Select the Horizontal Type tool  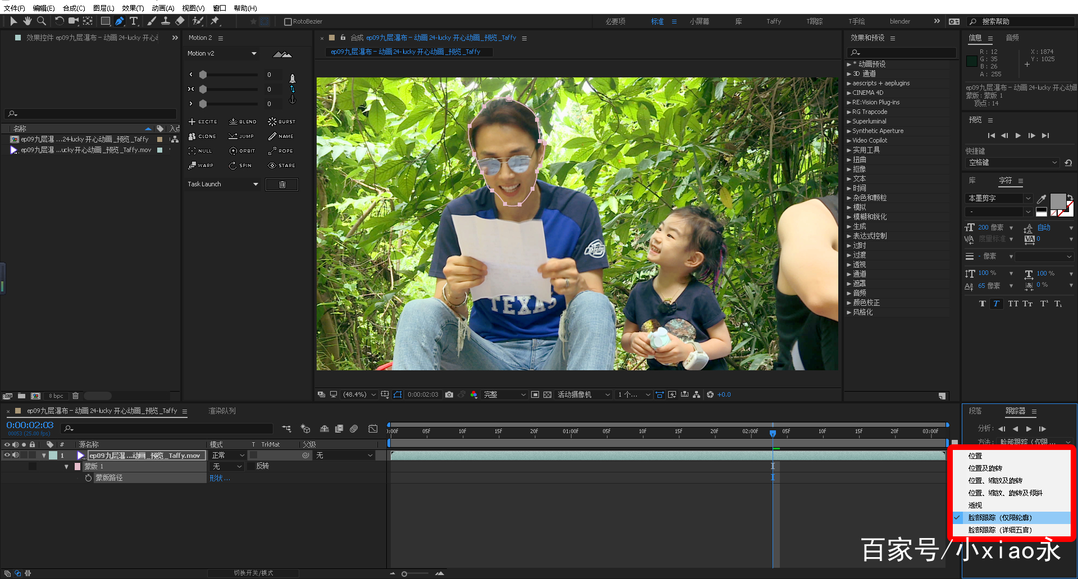point(134,21)
